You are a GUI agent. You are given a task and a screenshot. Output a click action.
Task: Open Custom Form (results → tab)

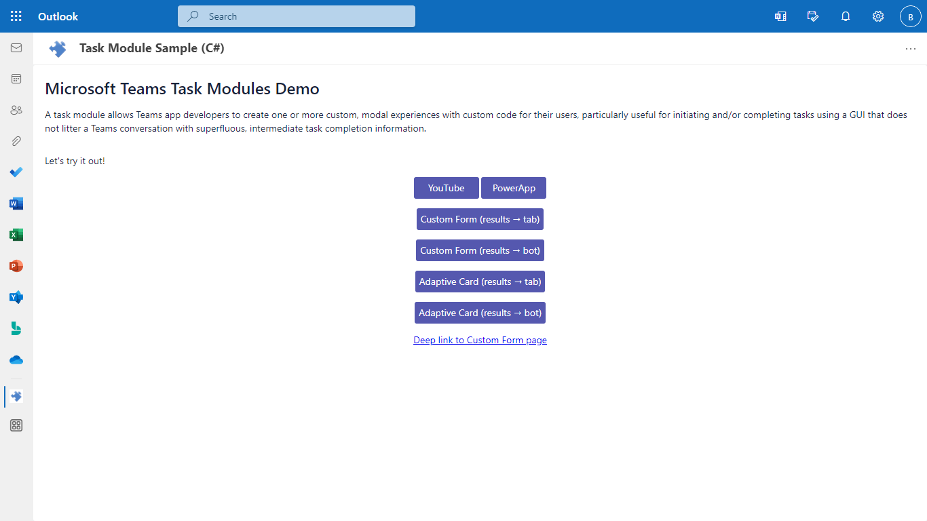point(480,219)
